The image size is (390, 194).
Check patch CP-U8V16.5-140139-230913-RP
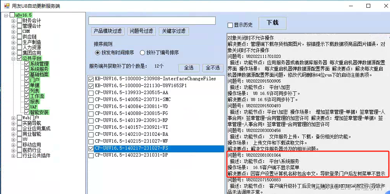pos(91,121)
